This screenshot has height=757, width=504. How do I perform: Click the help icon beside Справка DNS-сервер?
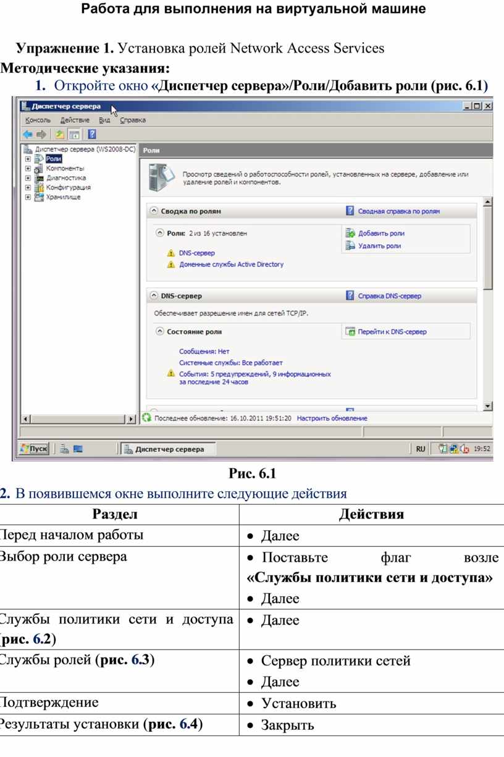pos(350,296)
